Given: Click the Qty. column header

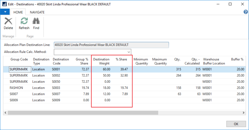Looking at the screenshot, I should pyautogui.click(x=177, y=60).
